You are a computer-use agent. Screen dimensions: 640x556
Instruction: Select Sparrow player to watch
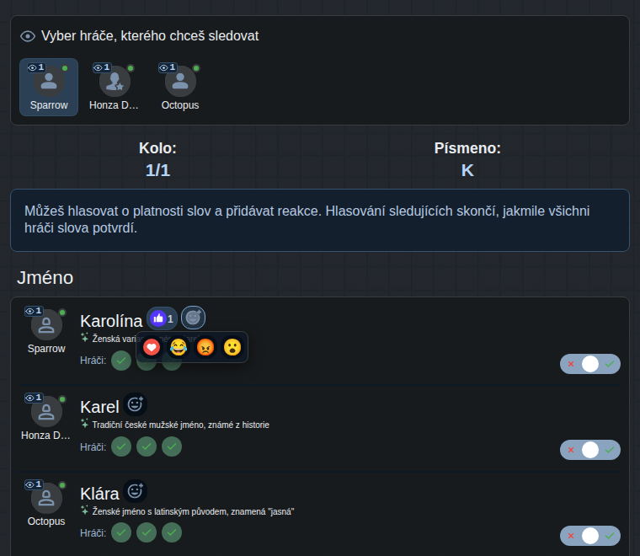(x=49, y=87)
